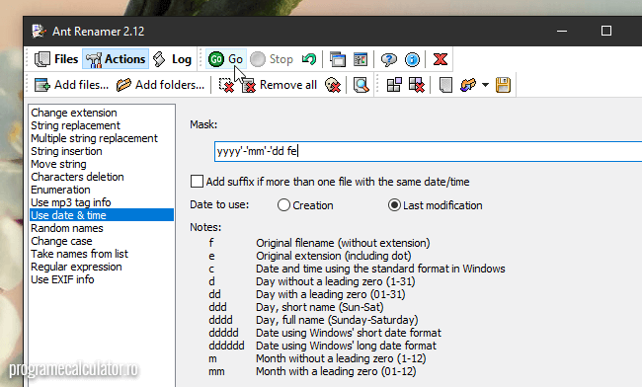
Task: Open the options panel icon
Action: (x=361, y=59)
